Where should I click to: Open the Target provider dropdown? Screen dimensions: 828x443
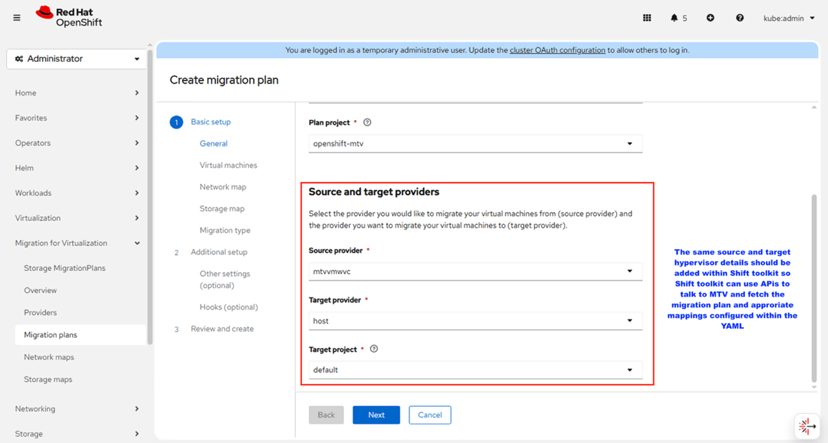pos(475,321)
